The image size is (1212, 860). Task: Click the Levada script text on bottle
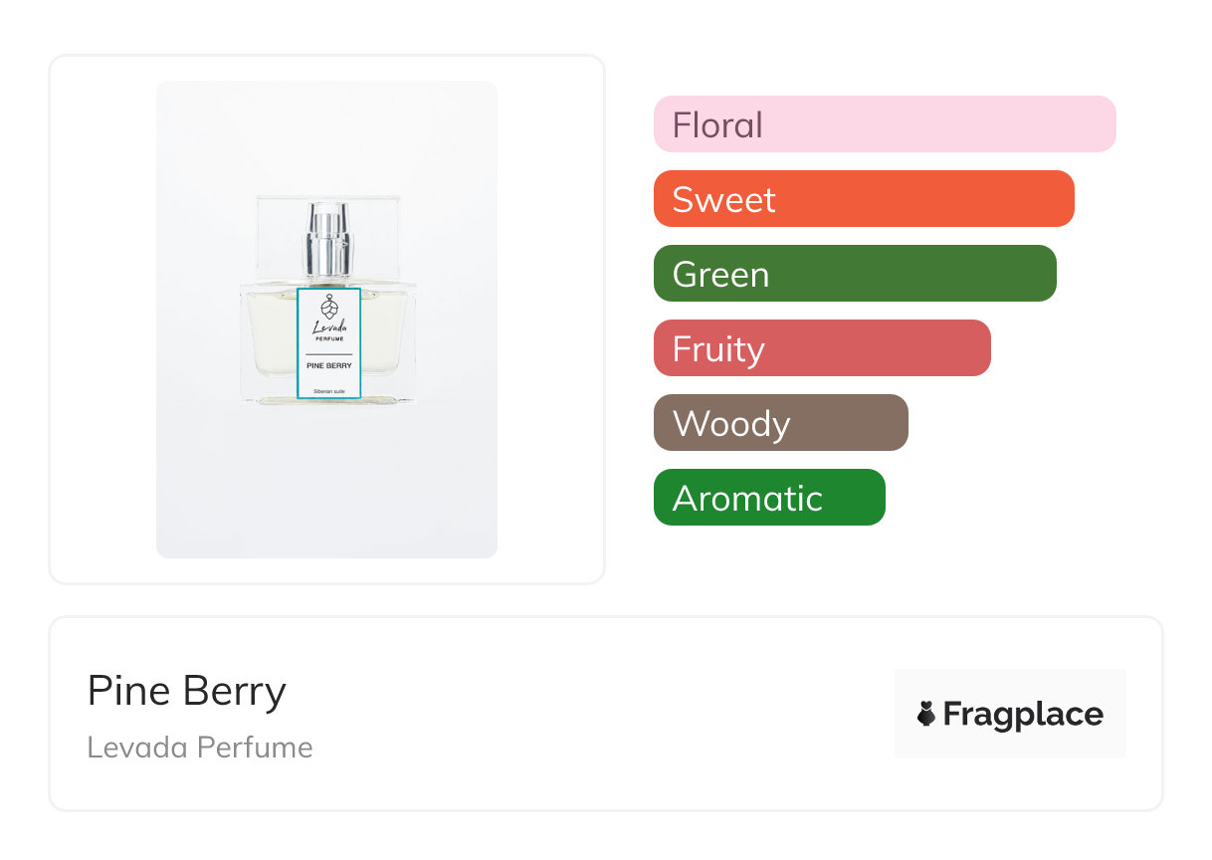329,326
